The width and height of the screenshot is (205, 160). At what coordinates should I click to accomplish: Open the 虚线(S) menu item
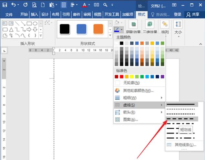[x=139, y=105]
